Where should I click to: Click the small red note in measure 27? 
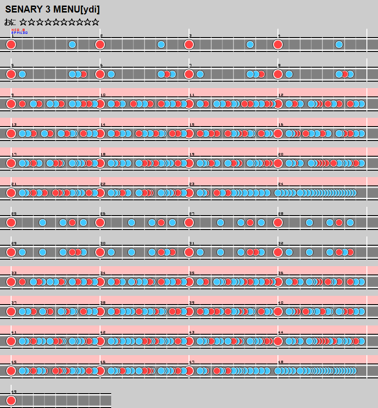coord(250,223)
